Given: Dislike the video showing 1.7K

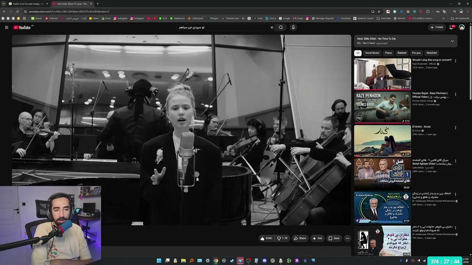Looking at the screenshot, I should (x=283, y=239).
